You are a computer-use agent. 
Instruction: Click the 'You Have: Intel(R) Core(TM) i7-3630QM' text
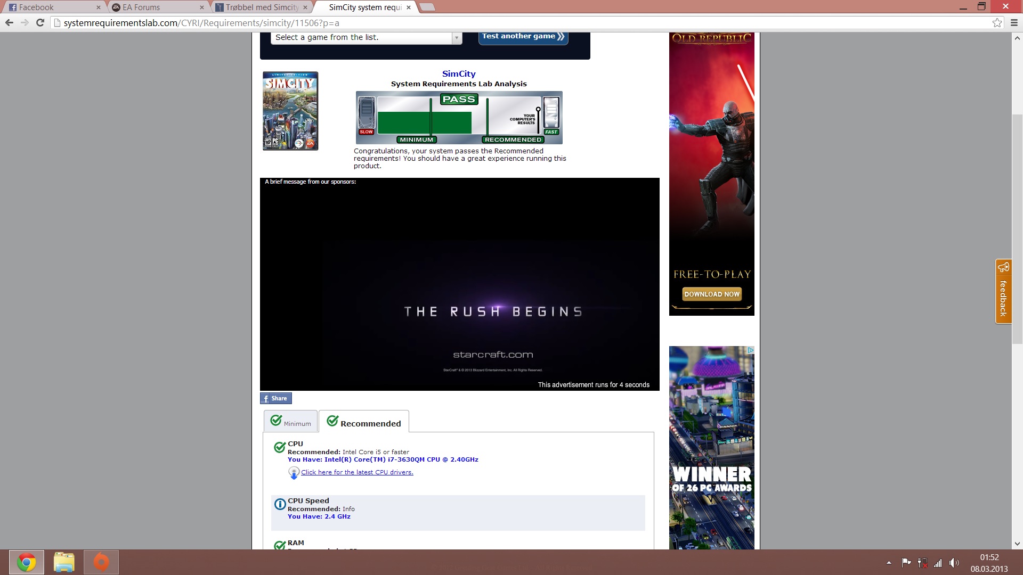coord(383,459)
